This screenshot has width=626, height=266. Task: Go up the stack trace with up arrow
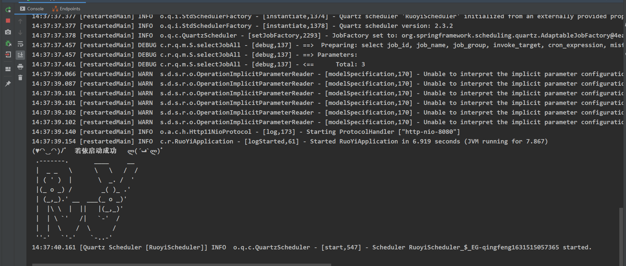pos(20,21)
